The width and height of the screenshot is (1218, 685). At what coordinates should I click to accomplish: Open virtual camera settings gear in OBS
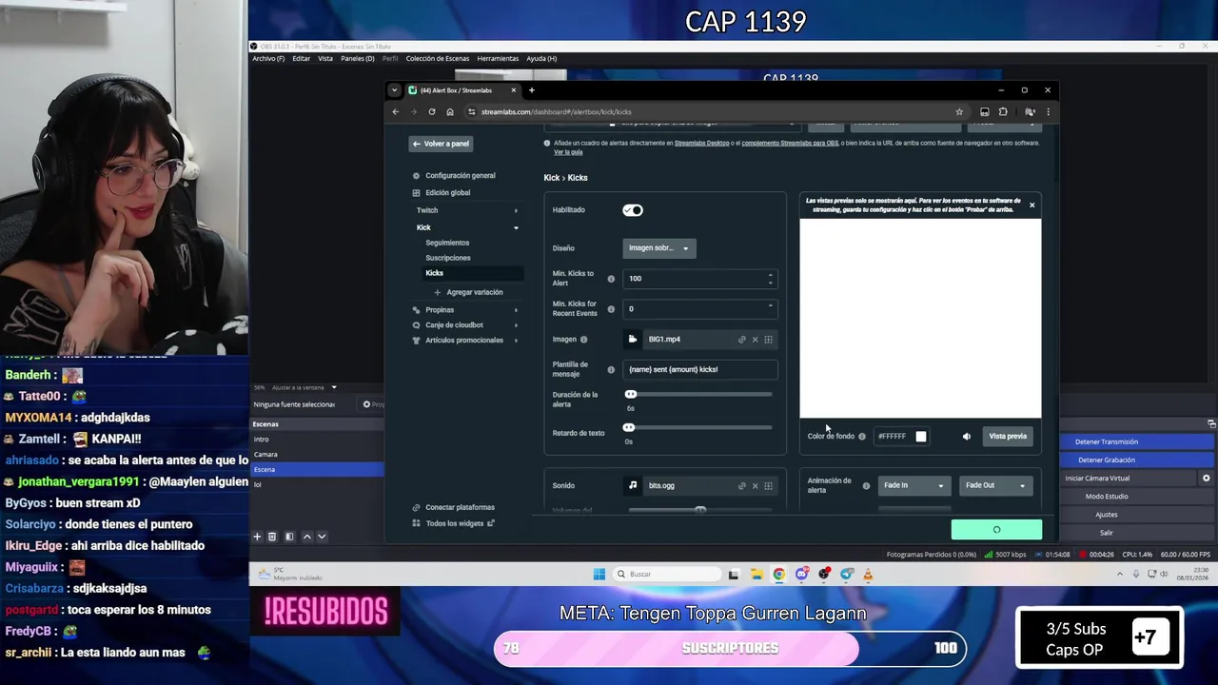coord(1207,479)
